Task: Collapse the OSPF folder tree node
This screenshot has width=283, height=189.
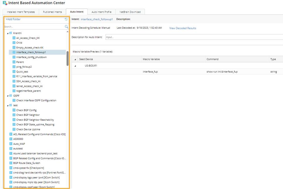Action: click(x=8, y=96)
